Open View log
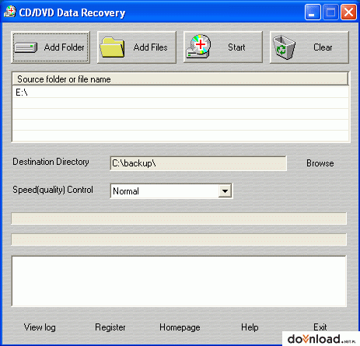 [40, 327]
